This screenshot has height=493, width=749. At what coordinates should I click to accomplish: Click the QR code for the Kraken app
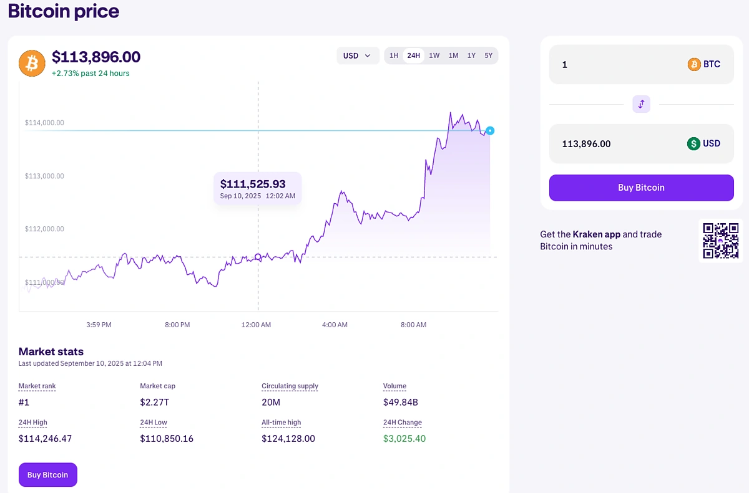(x=720, y=241)
